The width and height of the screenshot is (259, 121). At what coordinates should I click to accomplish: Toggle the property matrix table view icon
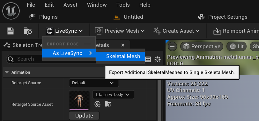(x=148, y=59)
